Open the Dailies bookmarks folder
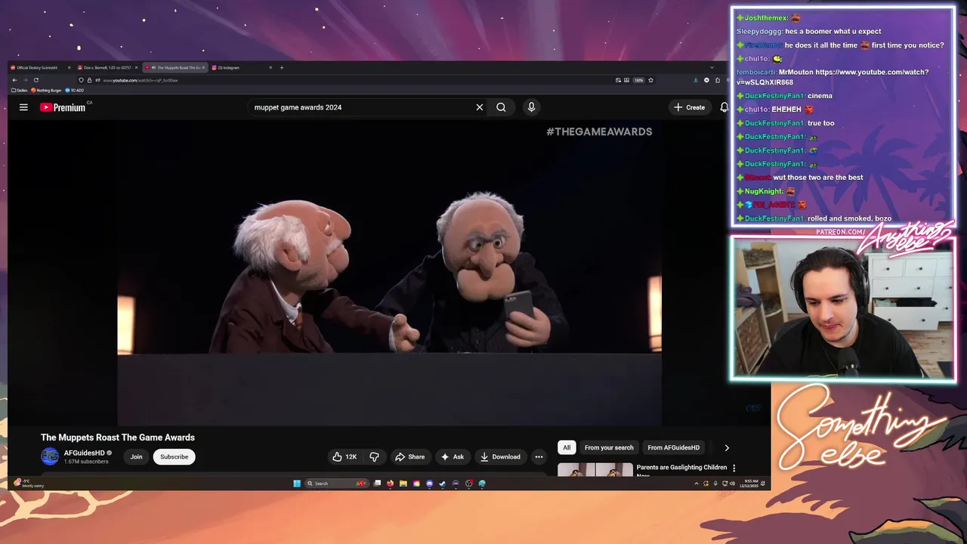The image size is (967, 544). 20,90
